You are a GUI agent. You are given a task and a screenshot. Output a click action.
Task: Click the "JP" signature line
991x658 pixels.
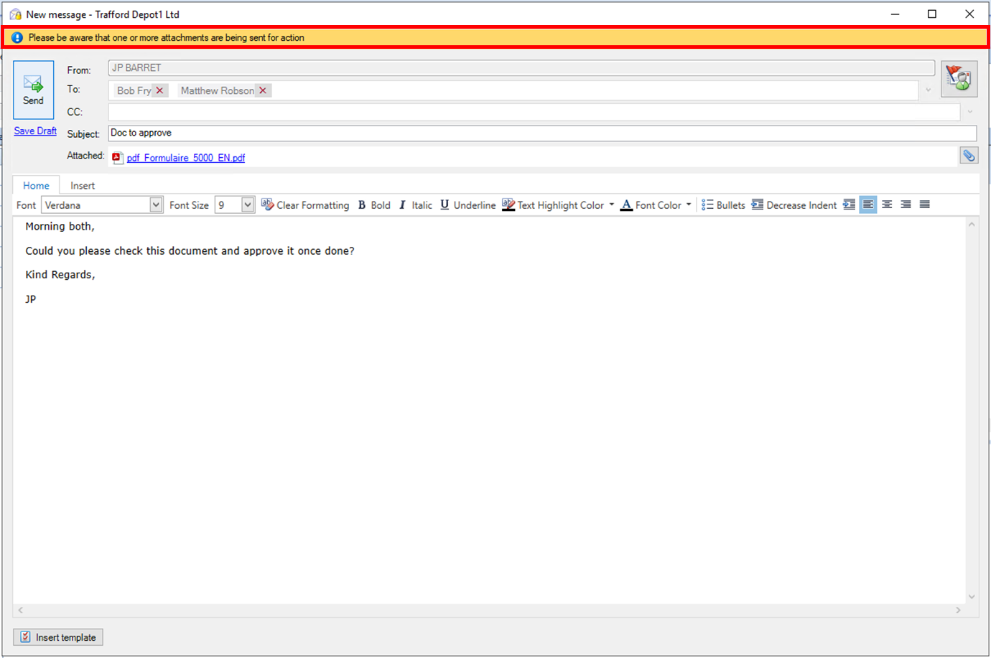(30, 299)
